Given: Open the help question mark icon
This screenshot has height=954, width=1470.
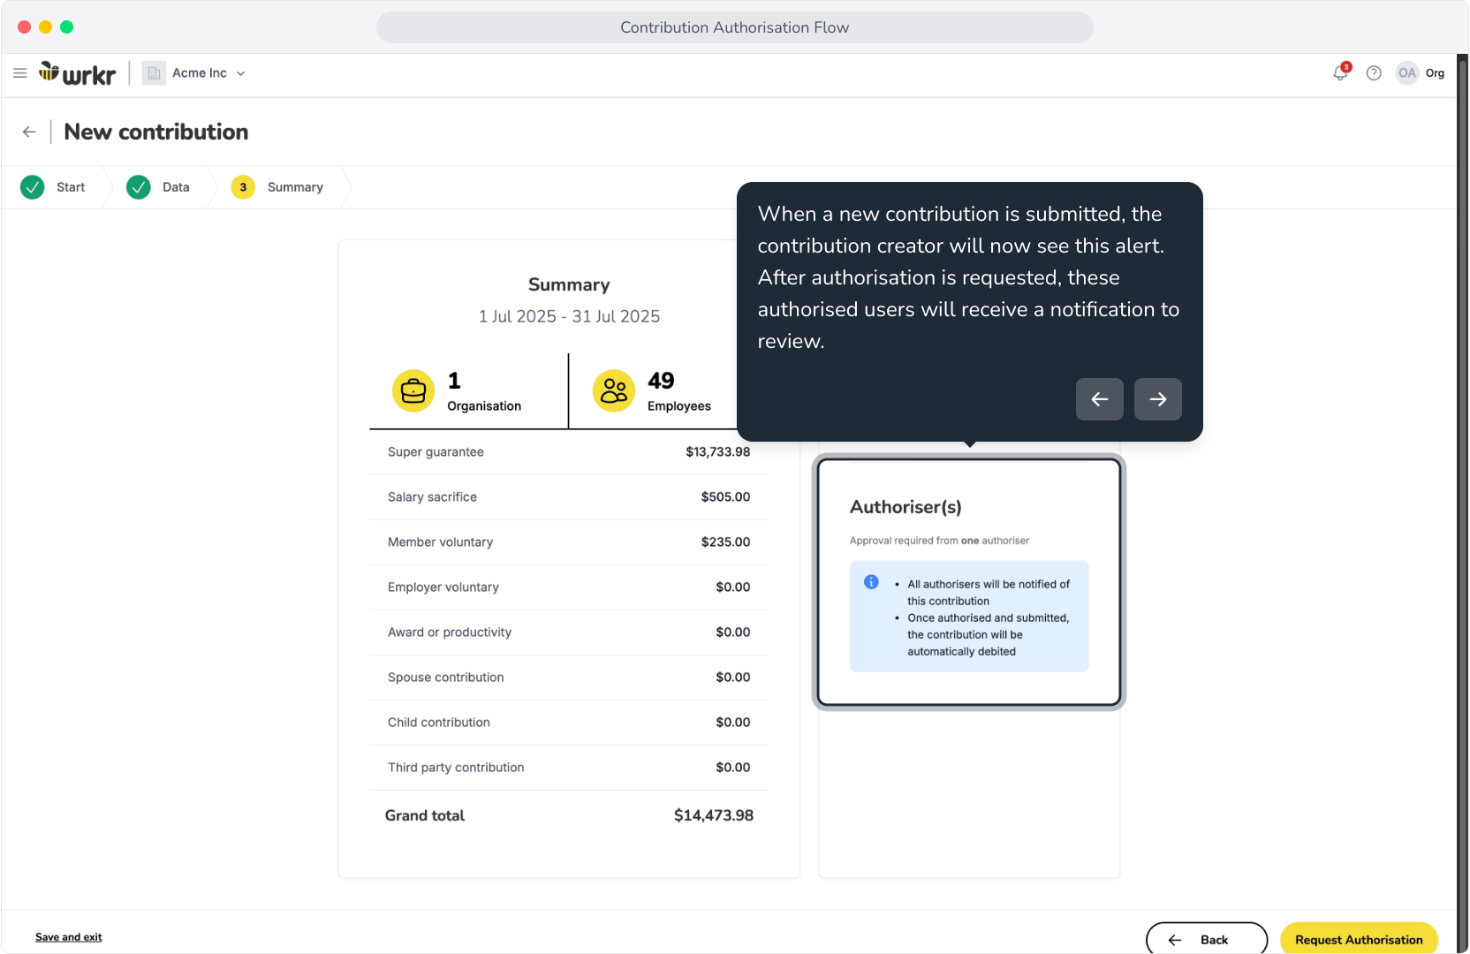Looking at the screenshot, I should click(x=1374, y=73).
